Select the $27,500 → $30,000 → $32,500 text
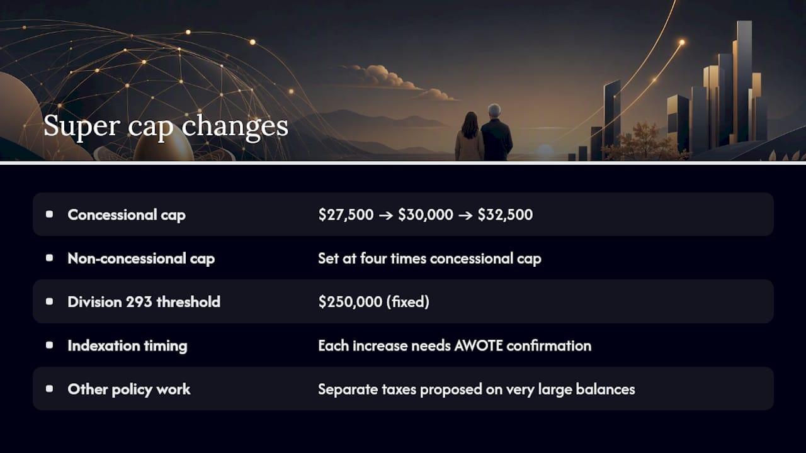Viewport: 806px width, 453px height. coord(426,215)
